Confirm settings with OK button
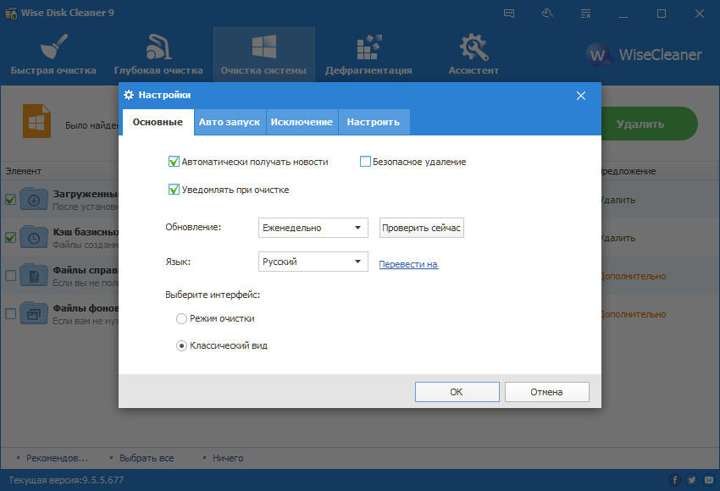720x491 pixels. point(457,392)
